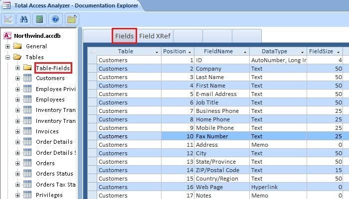Viewport: 349px width, 199px height.
Task: Click the Orders table icon
Action: click(27, 163)
